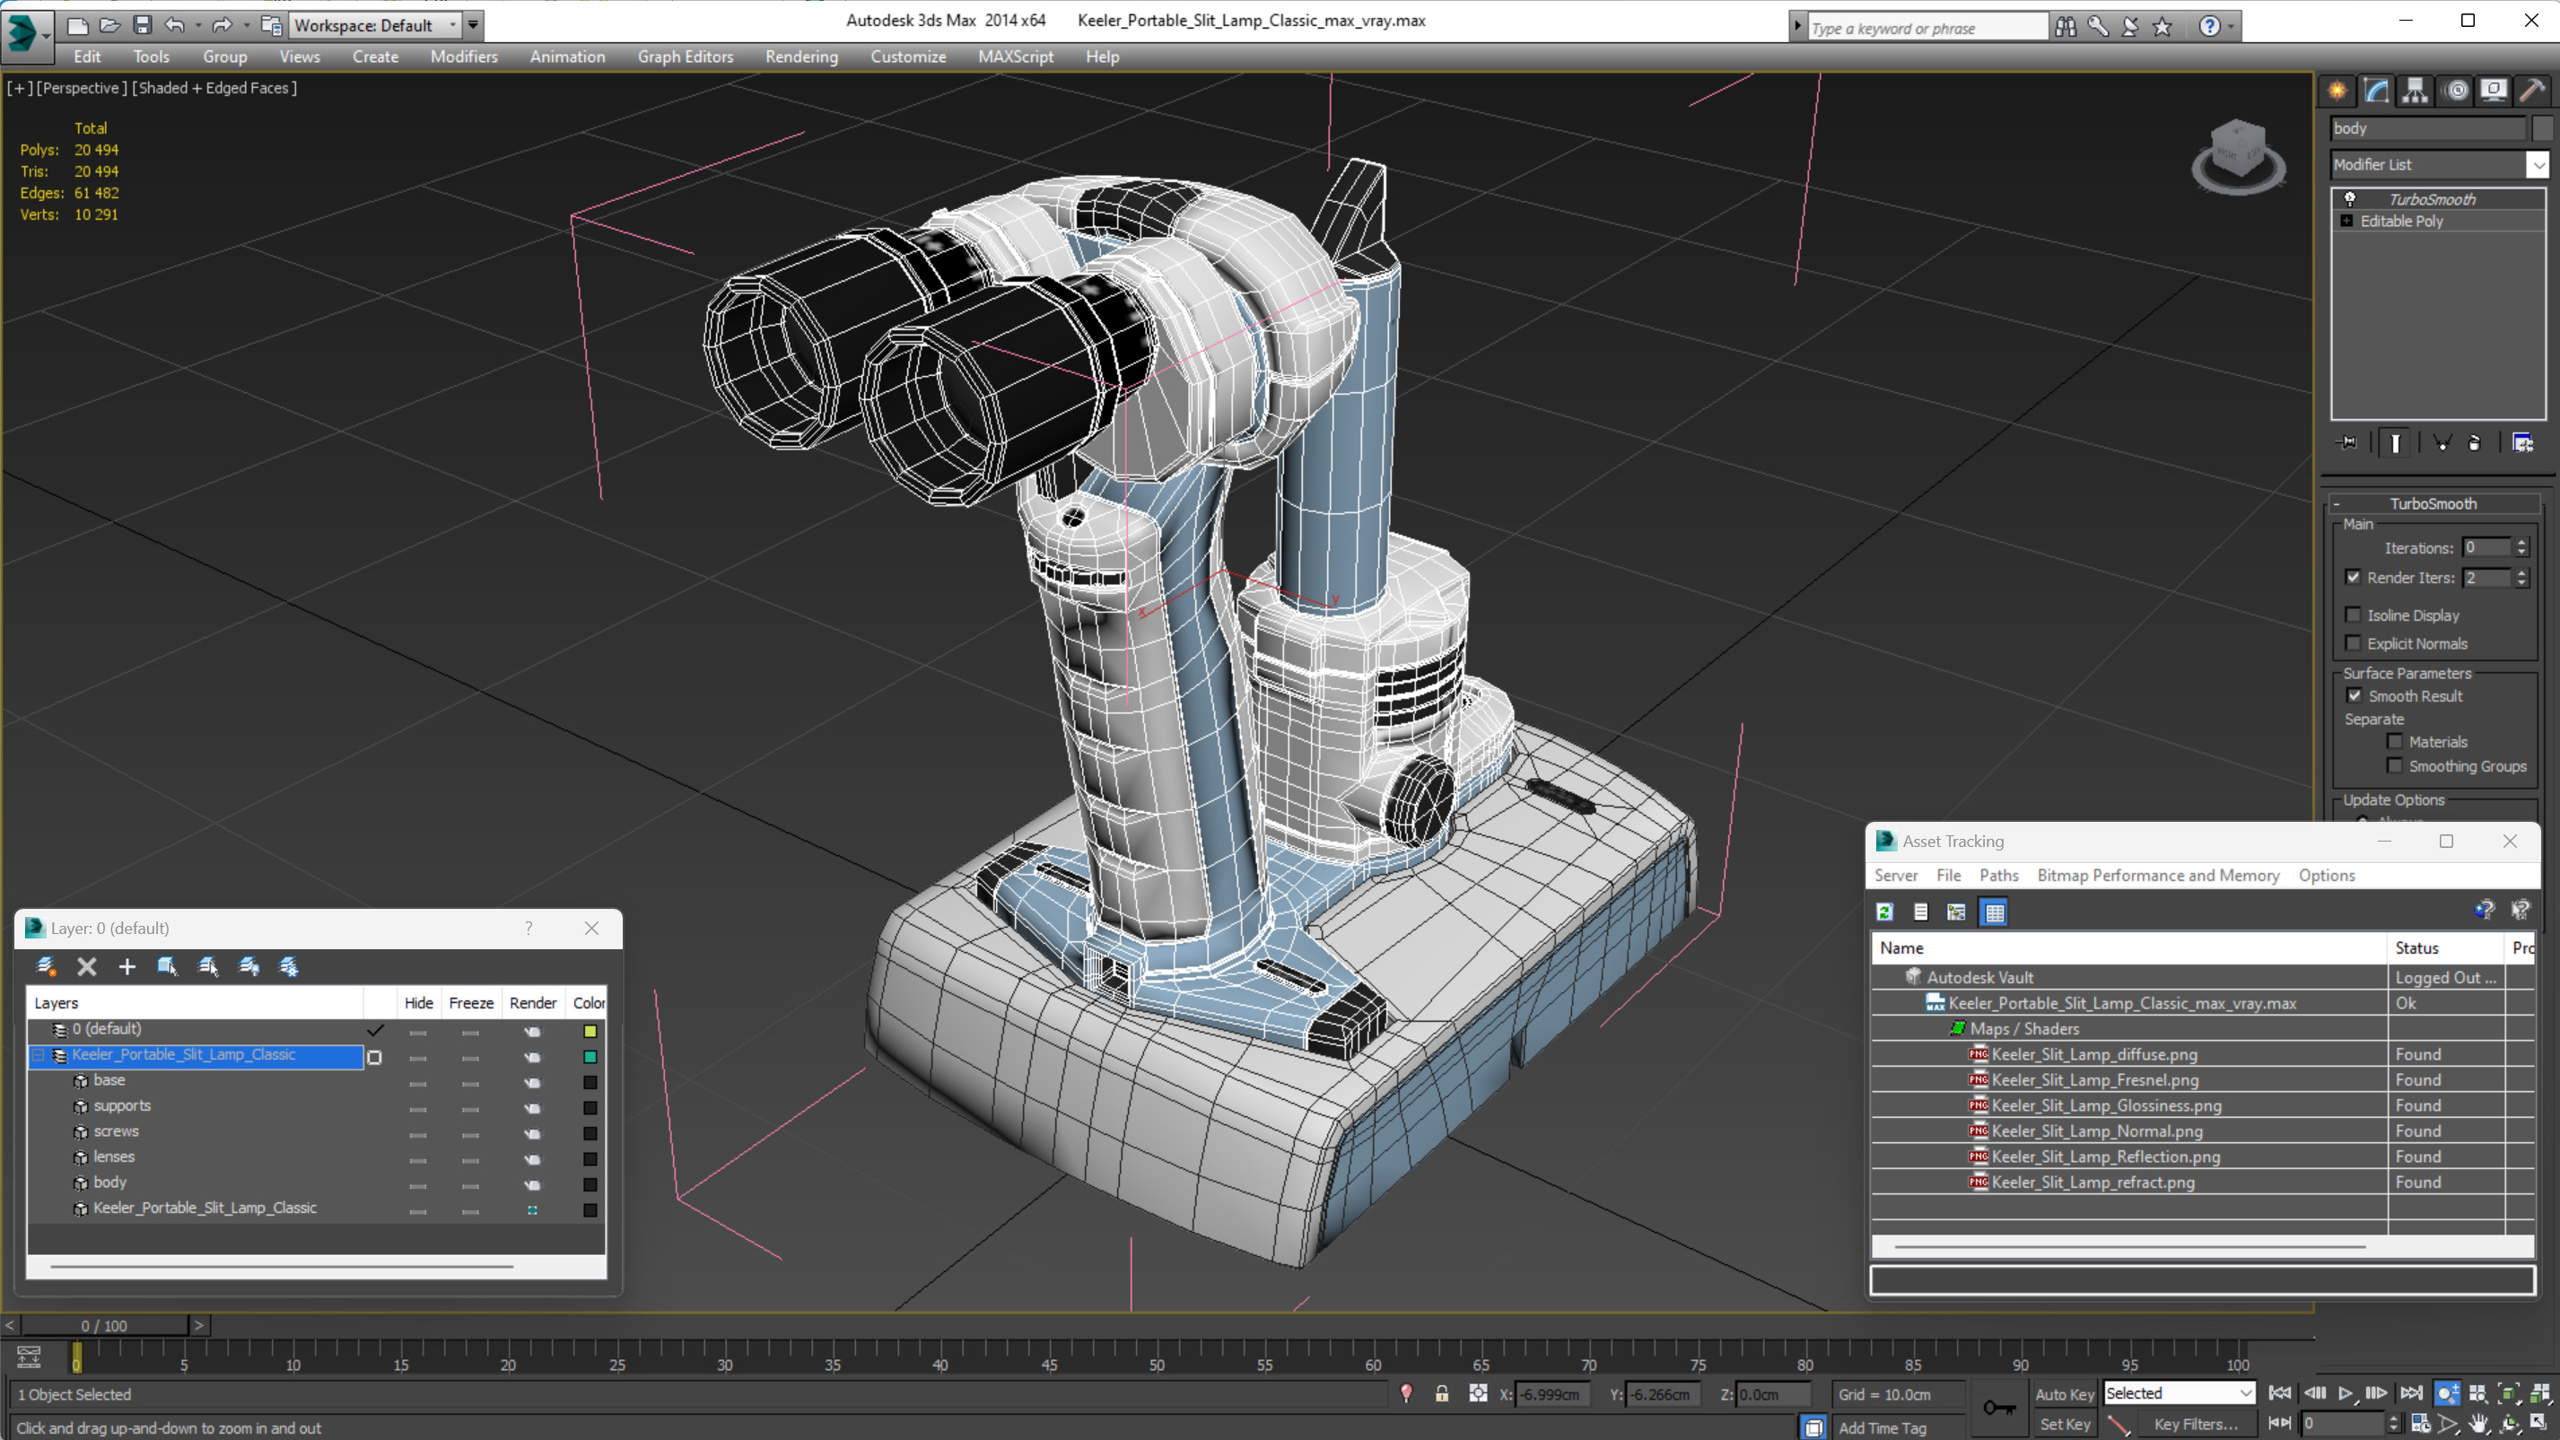
Task: Open the Hierarchy command panel tab
Action: point(2415,92)
